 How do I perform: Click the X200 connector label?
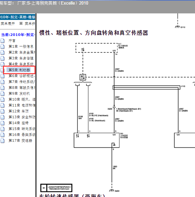pyautogui.click(x=110, y=109)
